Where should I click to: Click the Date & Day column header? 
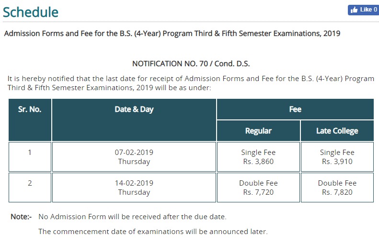[x=134, y=109]
